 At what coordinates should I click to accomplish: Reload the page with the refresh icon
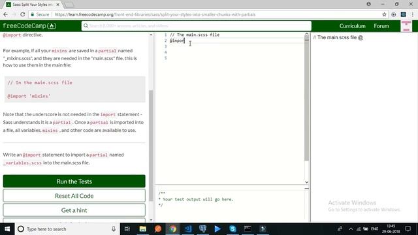click(23, 14)
